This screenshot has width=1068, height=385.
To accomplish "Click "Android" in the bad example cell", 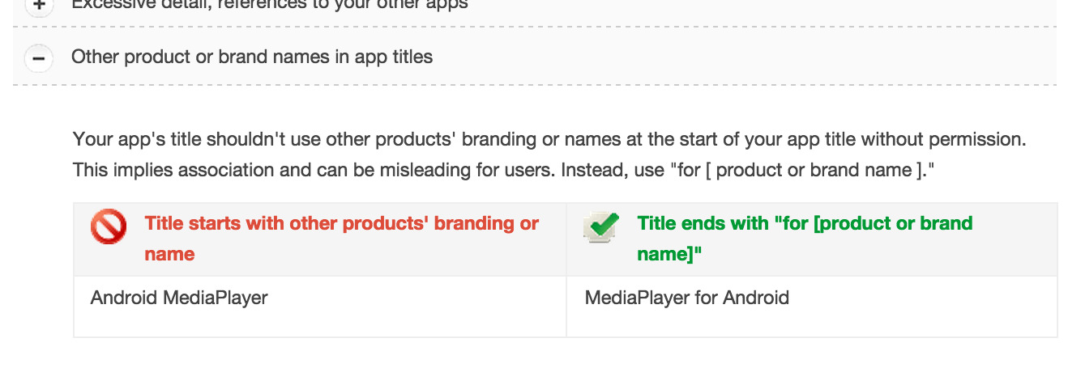I will click(123, 298).
